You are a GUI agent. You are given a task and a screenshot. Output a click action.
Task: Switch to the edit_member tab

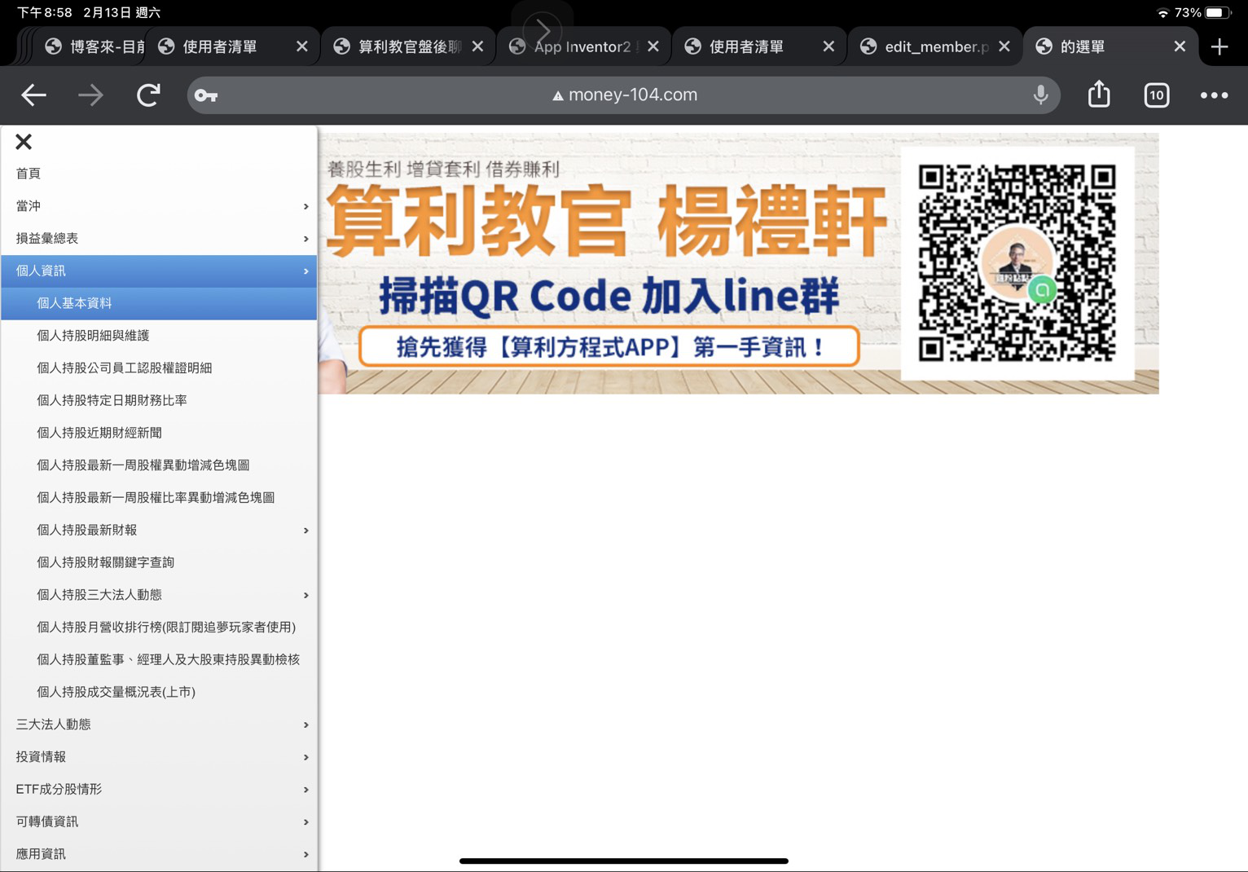(929, 47)
